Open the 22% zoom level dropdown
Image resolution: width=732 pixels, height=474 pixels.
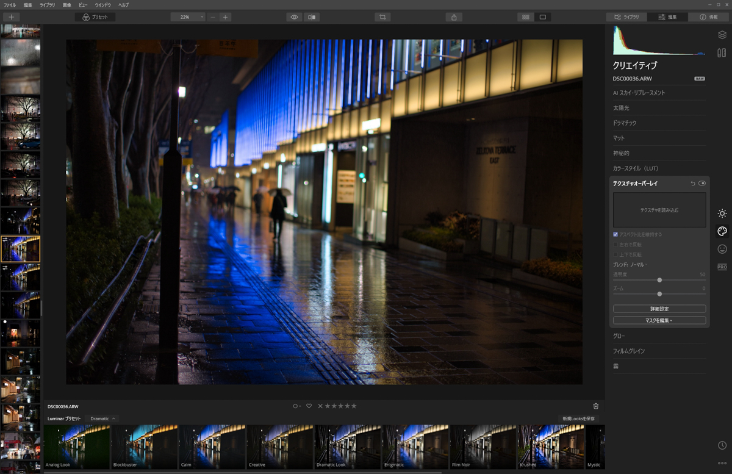[x=188, y=17]
